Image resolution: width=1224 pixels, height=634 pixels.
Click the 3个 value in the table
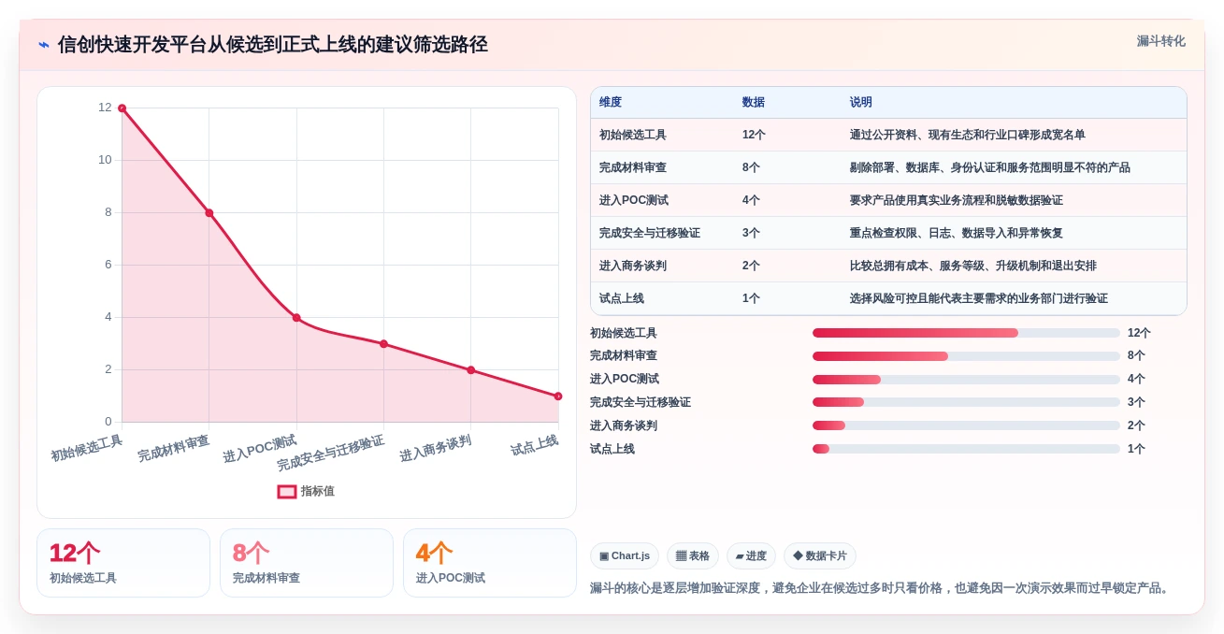click(751, 233)
